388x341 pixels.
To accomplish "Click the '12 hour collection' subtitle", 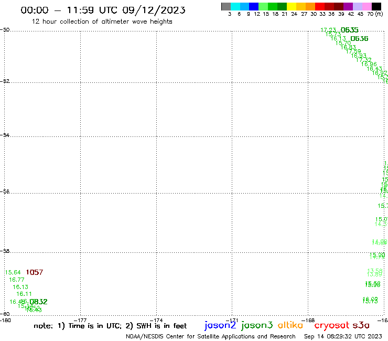I will (x=102, y=22).
